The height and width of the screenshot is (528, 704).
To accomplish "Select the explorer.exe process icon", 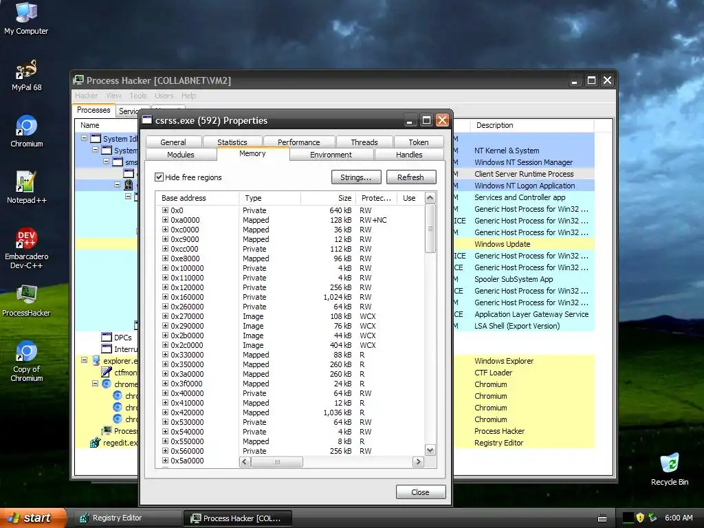I will point(96,360).
